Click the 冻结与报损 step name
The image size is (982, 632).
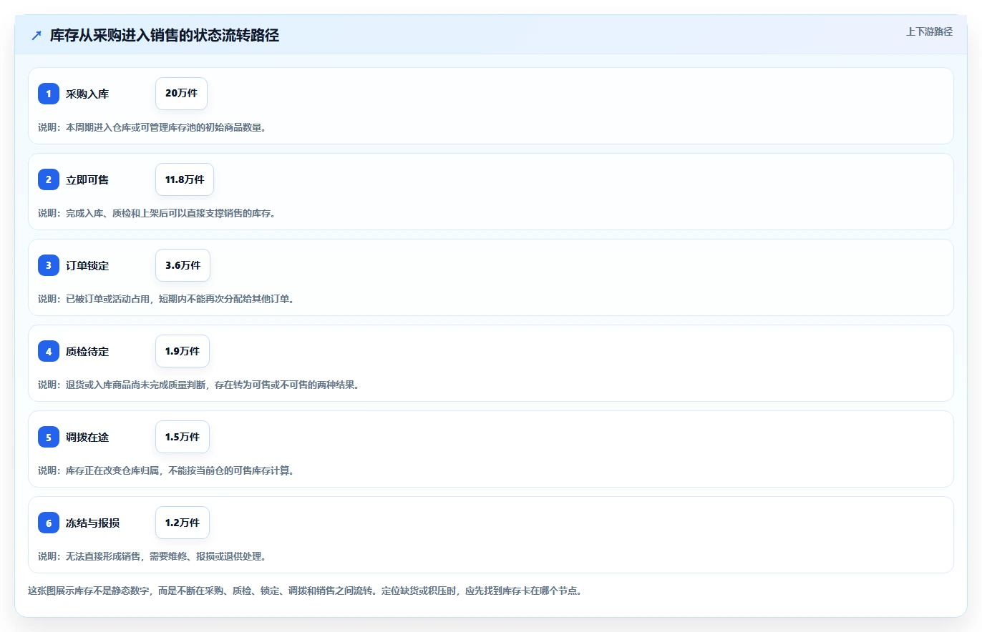pyautogui.click(x=93, y=523)
